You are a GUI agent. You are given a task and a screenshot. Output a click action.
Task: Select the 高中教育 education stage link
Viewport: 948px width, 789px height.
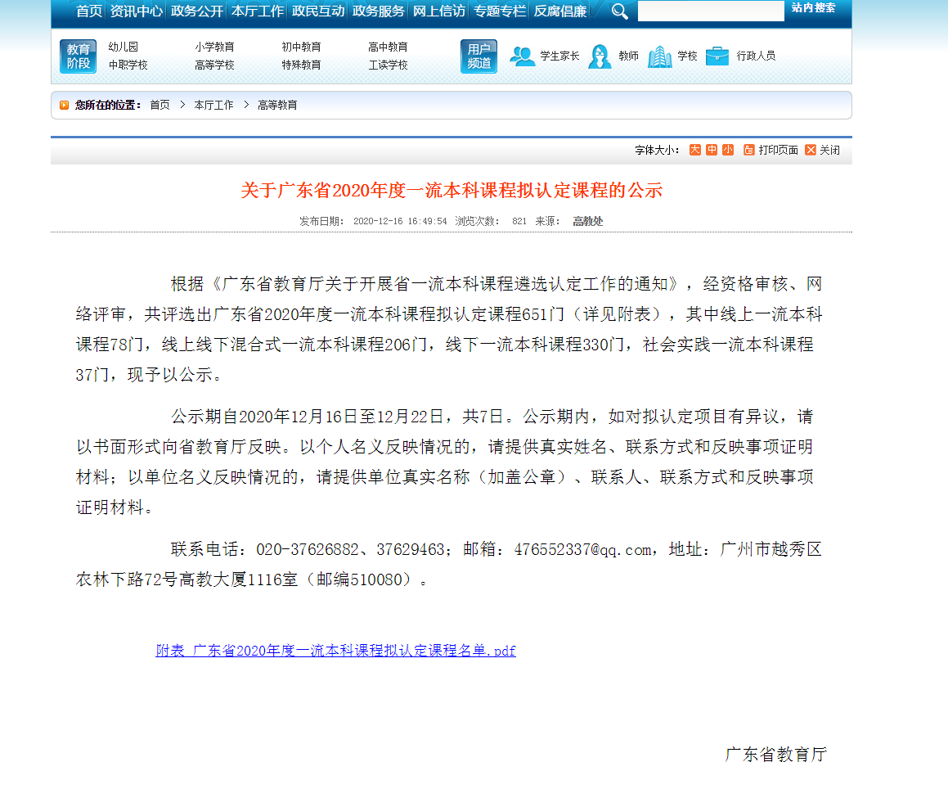coord(388,47)
